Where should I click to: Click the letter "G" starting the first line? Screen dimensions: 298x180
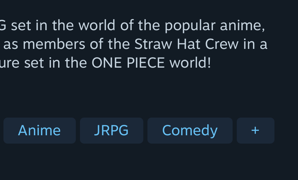[x=3, y=25]
